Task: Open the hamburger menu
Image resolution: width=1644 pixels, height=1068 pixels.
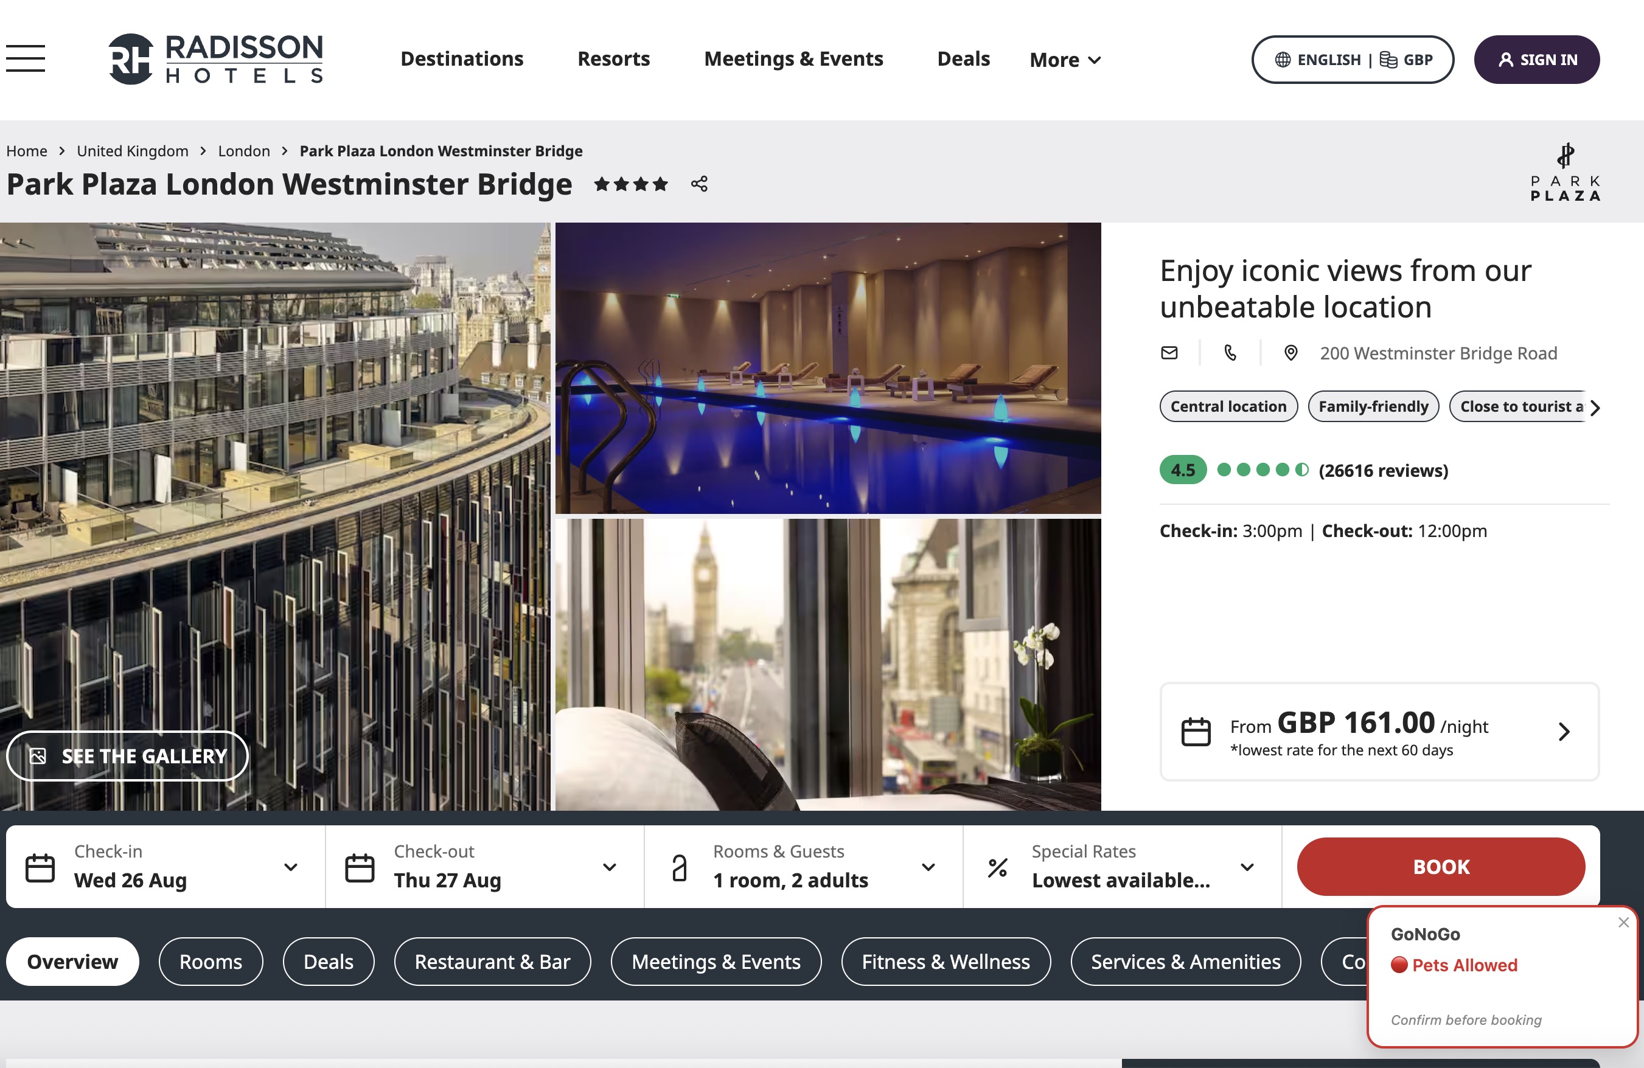Action: point(26,58)
